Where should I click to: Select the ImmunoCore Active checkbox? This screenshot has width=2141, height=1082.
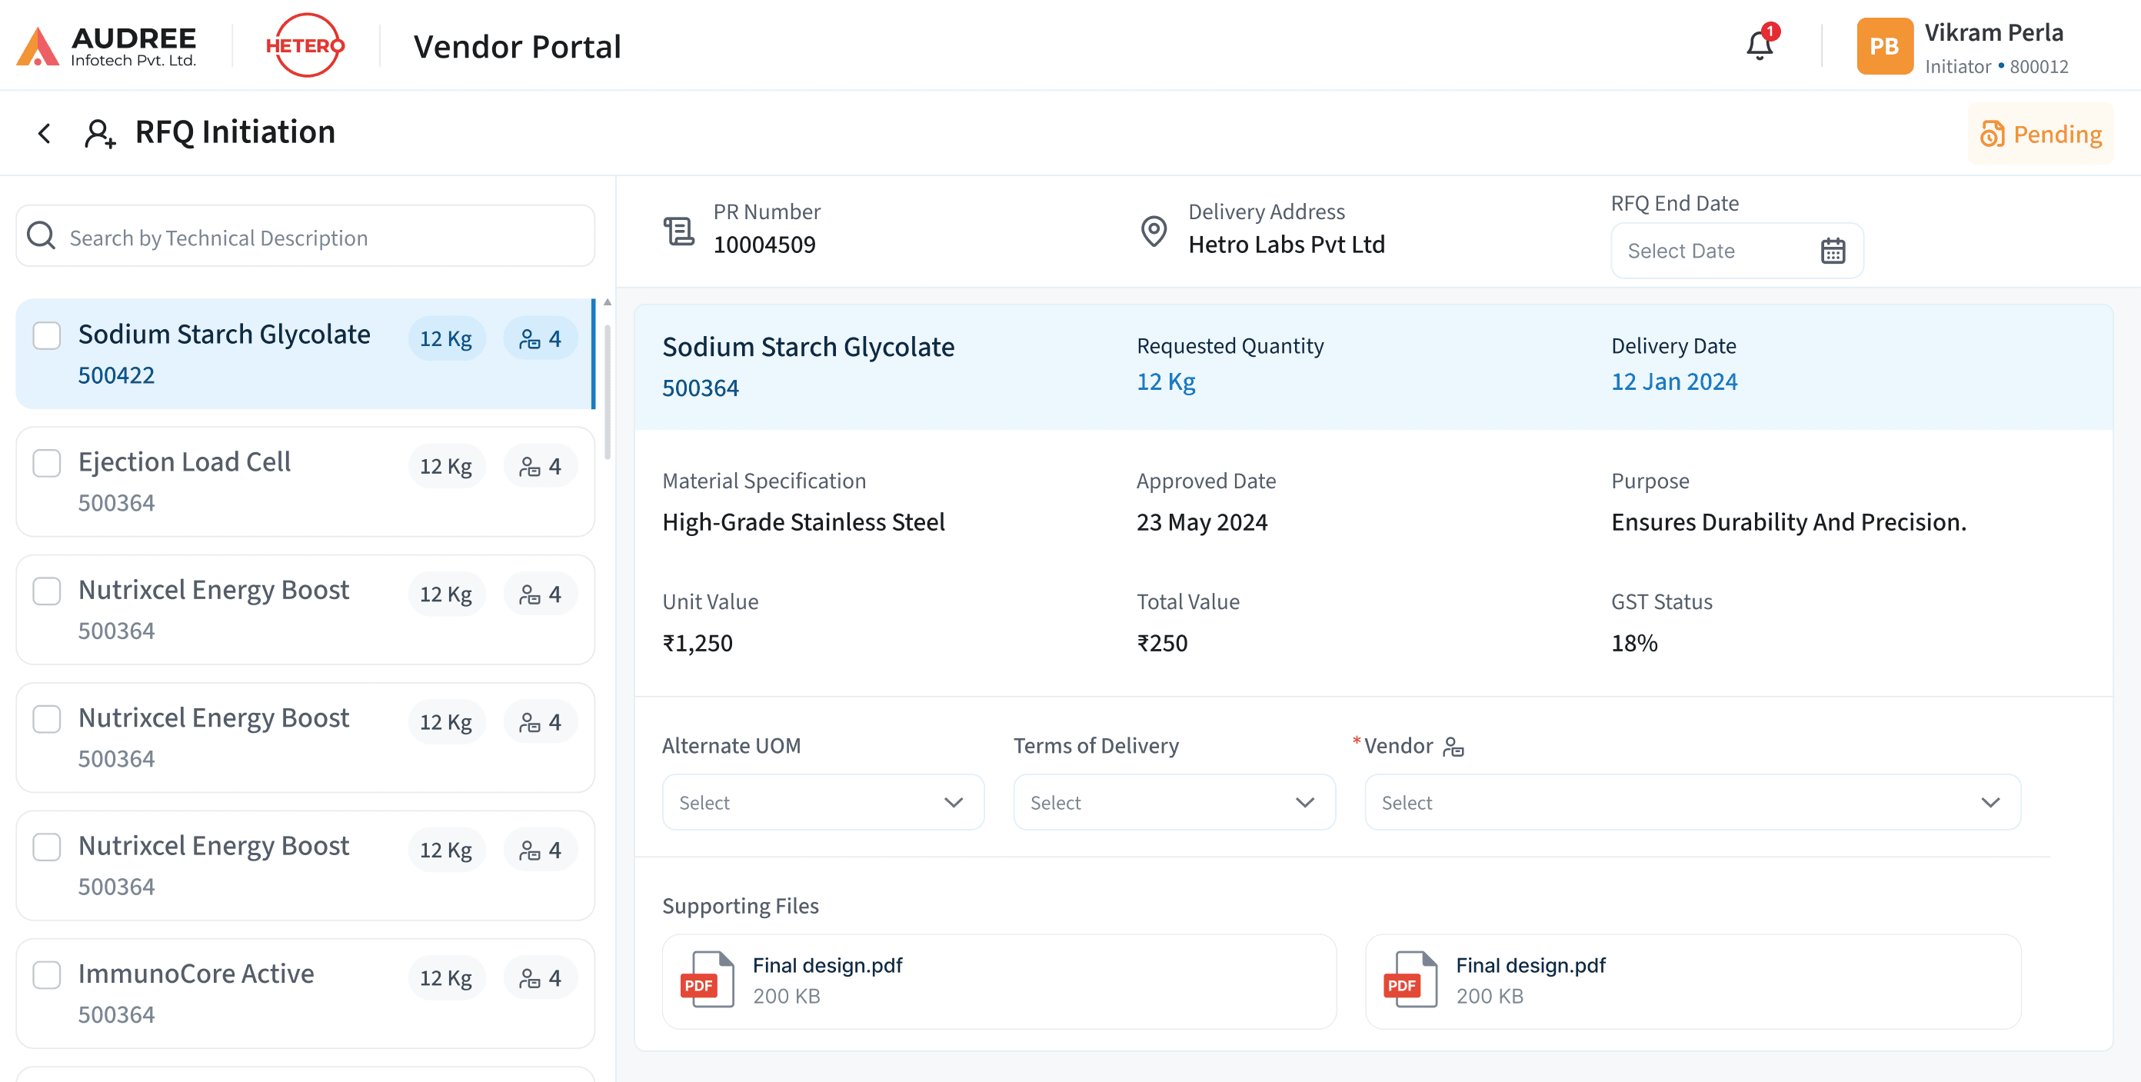click(x=47, y=975)
